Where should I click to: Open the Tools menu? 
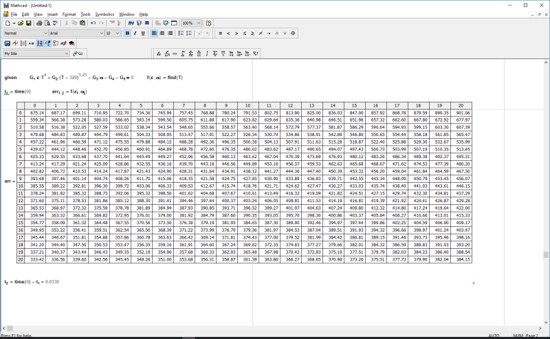85,14
